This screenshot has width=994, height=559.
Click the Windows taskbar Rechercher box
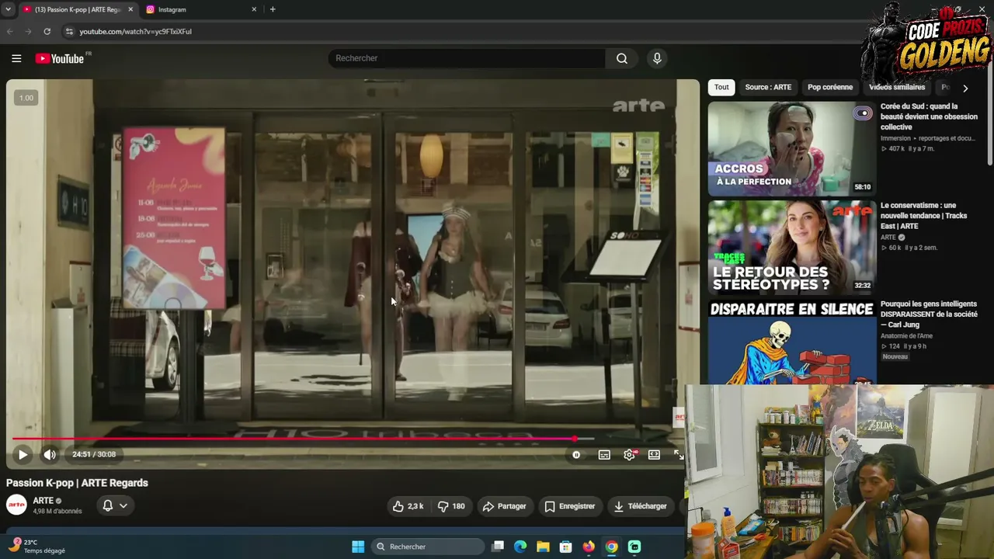pos(428,547)
